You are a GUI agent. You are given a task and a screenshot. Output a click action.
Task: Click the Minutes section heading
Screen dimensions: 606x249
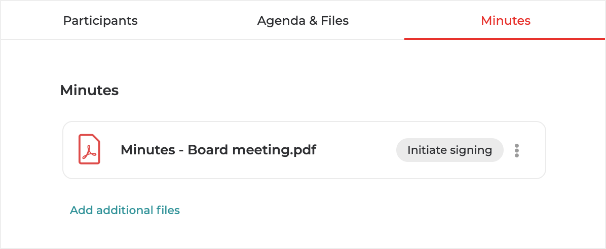click(89, 91)
